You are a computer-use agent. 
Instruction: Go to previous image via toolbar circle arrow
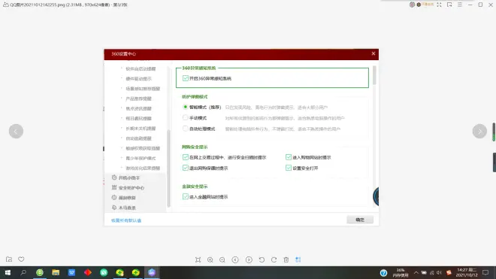[x=235, y=259]
